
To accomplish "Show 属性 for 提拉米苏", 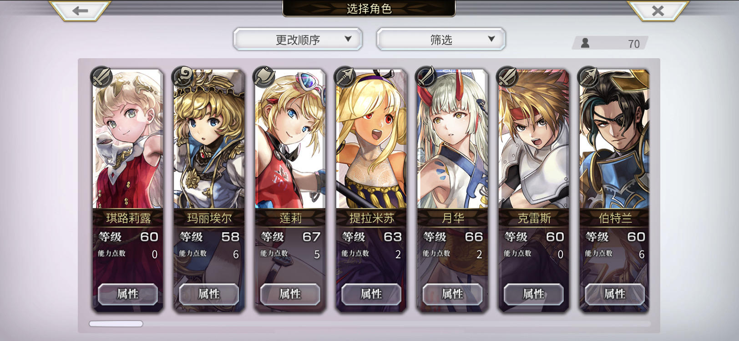I will pyautogui.click(x=371, y=294).
